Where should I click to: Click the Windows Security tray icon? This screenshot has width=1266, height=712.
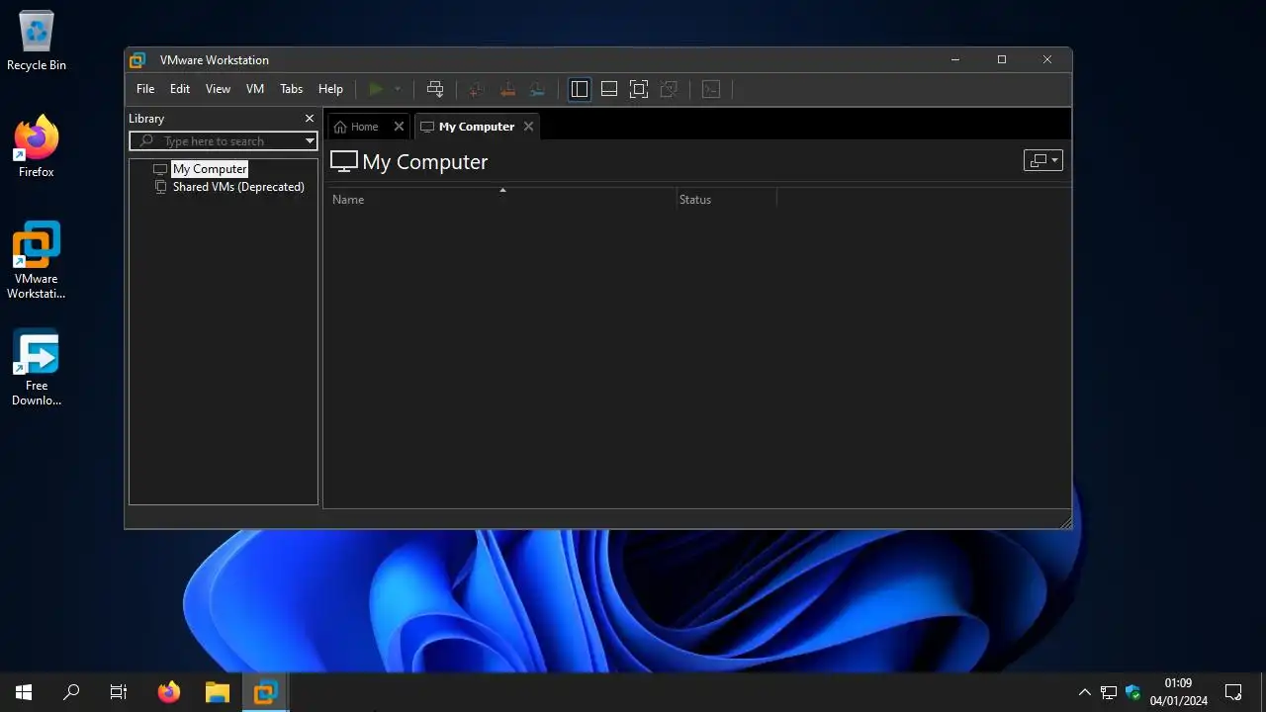1133,692
